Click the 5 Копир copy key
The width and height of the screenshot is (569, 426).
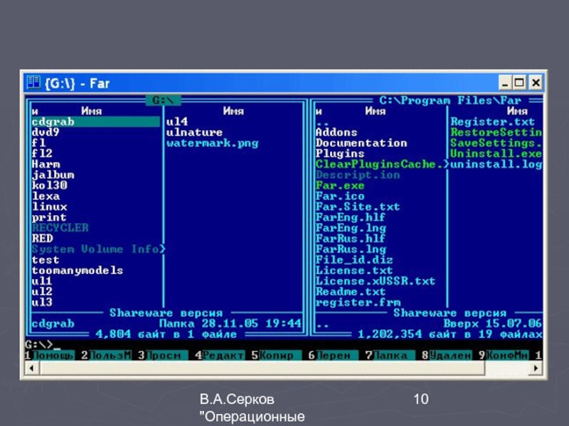click(x=275, y=354)
